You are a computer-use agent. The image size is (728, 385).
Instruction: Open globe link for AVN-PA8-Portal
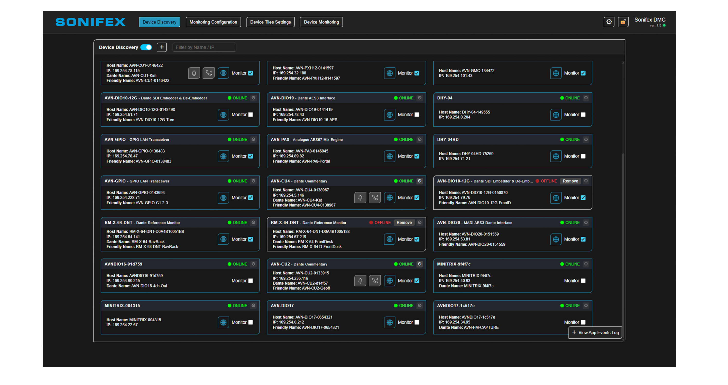pyautogui.click(x=389, y=156)
